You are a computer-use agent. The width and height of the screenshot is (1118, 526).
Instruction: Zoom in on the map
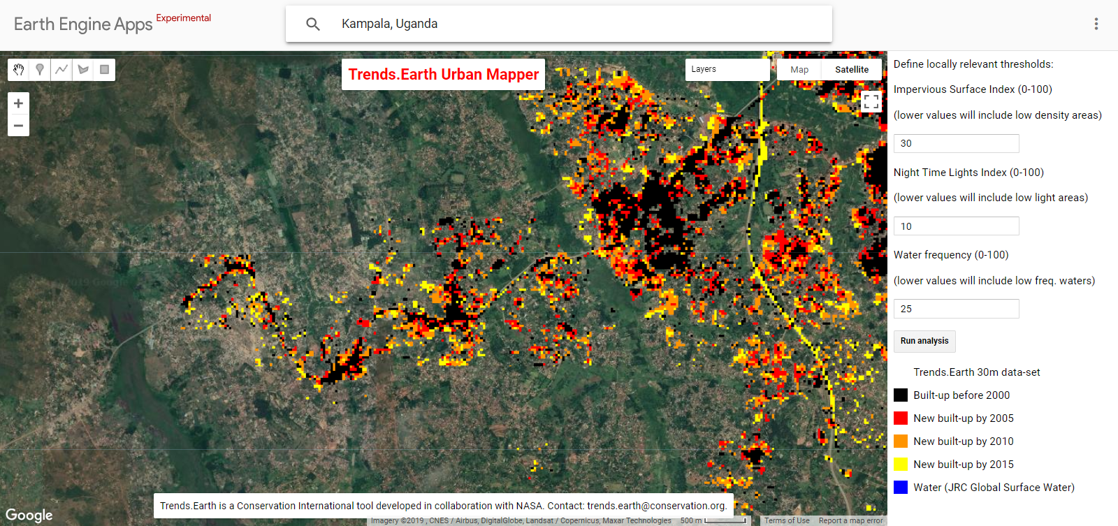coord(18,103)
